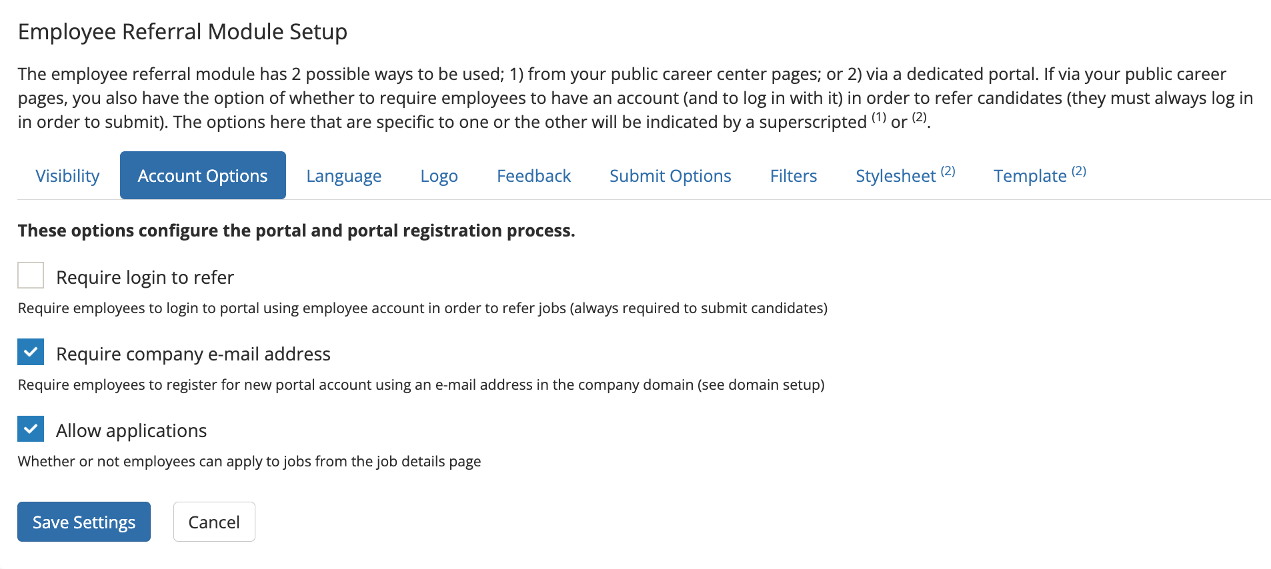
Task: Show the Filters tab
Action: 793,176
